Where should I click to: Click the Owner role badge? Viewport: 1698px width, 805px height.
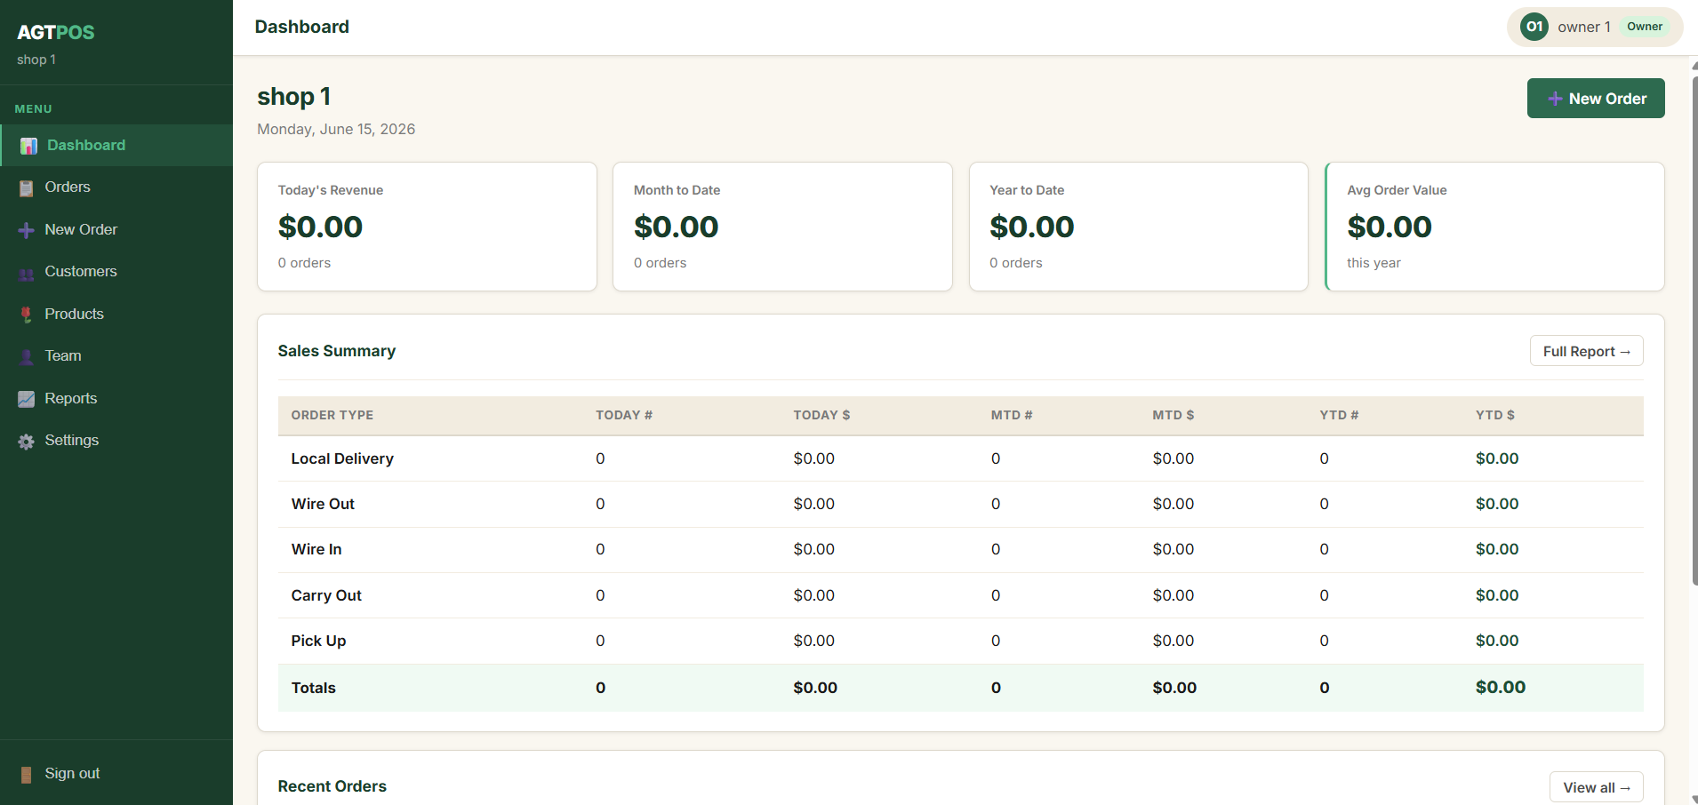click(1645, 27)
